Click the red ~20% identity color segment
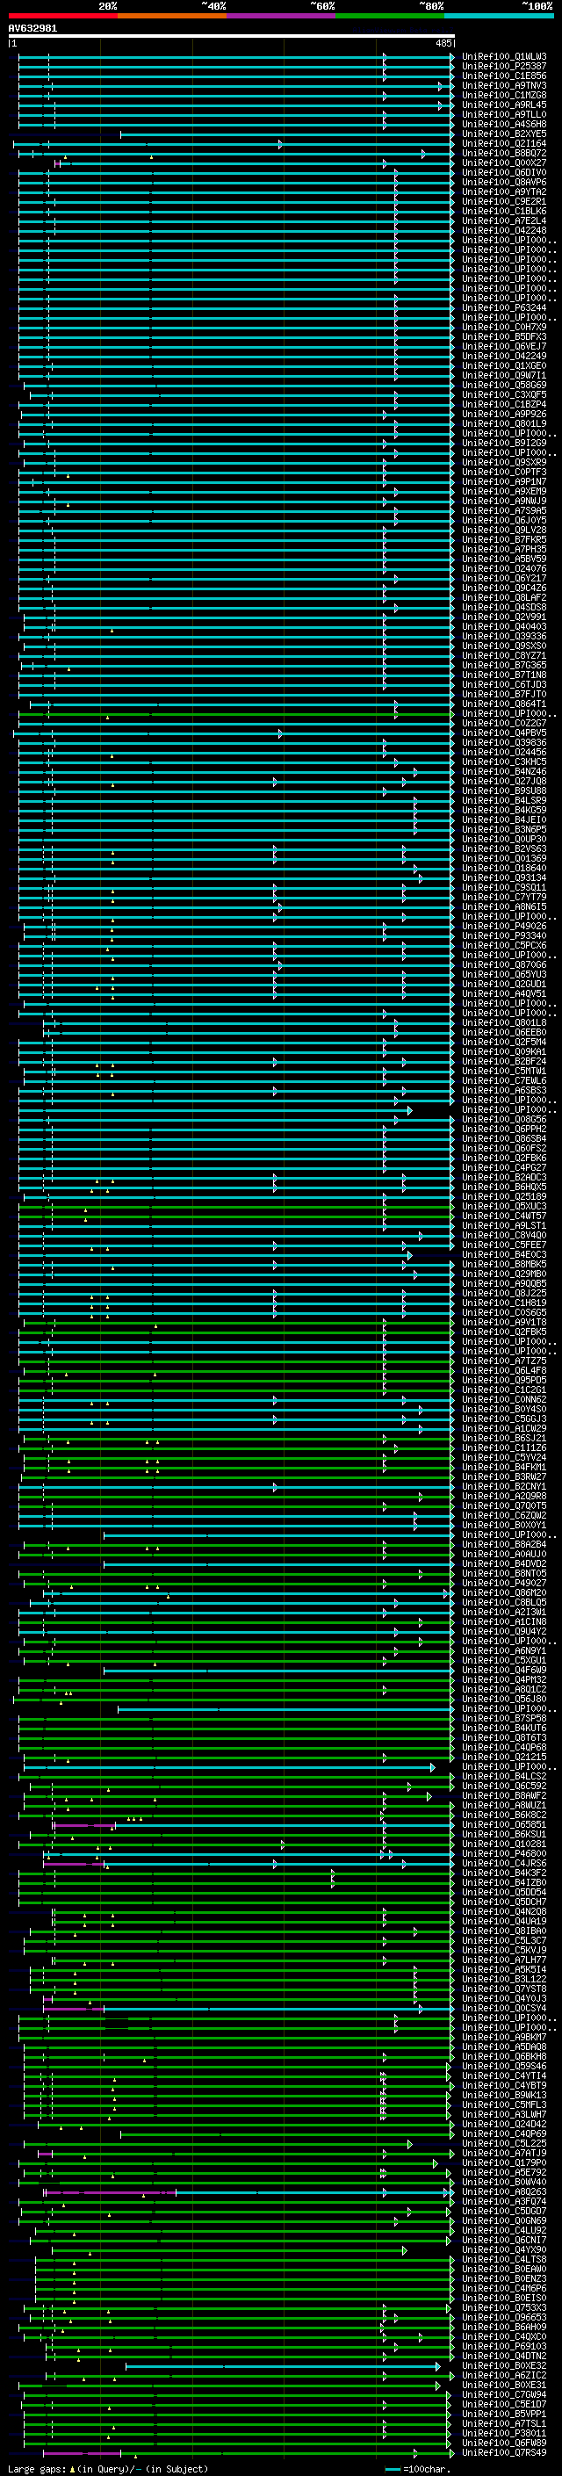This screenshot has height=2476, width=562. [x=63, y=16]
